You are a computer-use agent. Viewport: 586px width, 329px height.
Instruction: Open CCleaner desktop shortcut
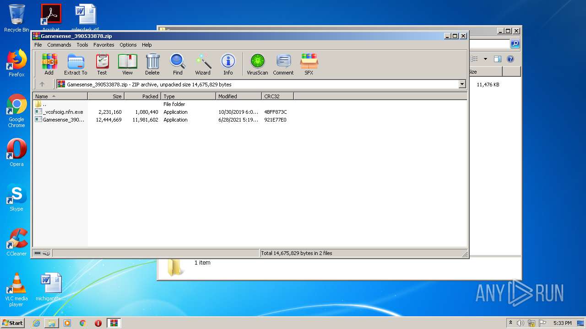[x=16, y=242]
